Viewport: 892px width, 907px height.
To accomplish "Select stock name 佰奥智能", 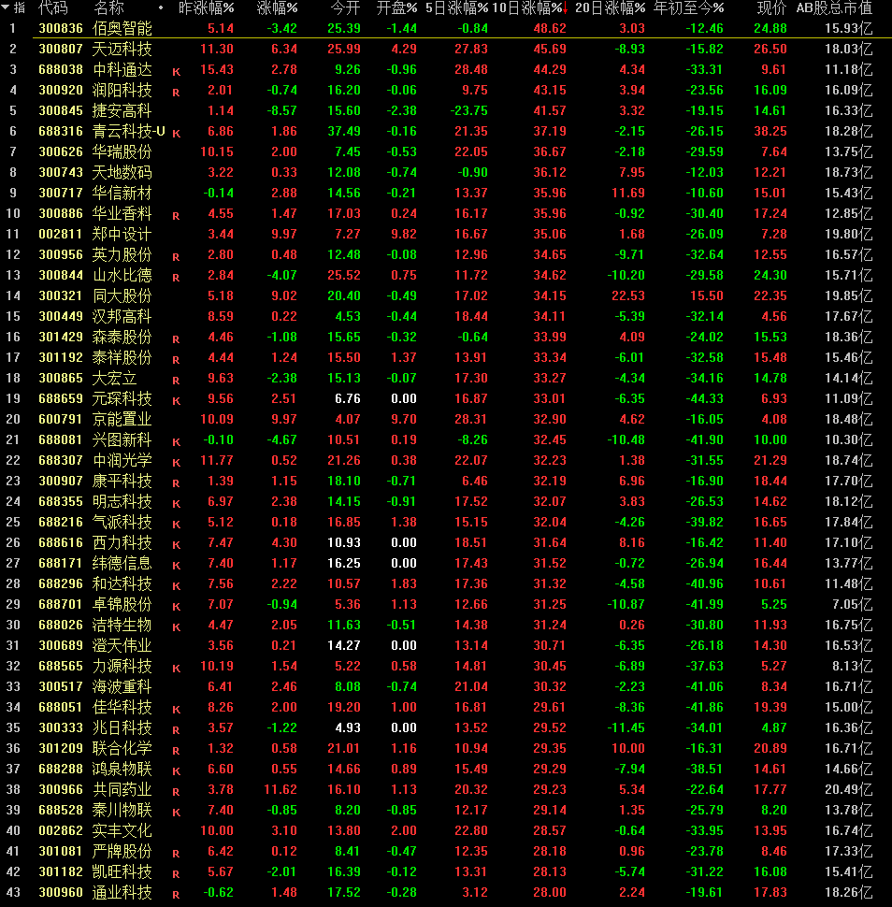I will point(122,28).
